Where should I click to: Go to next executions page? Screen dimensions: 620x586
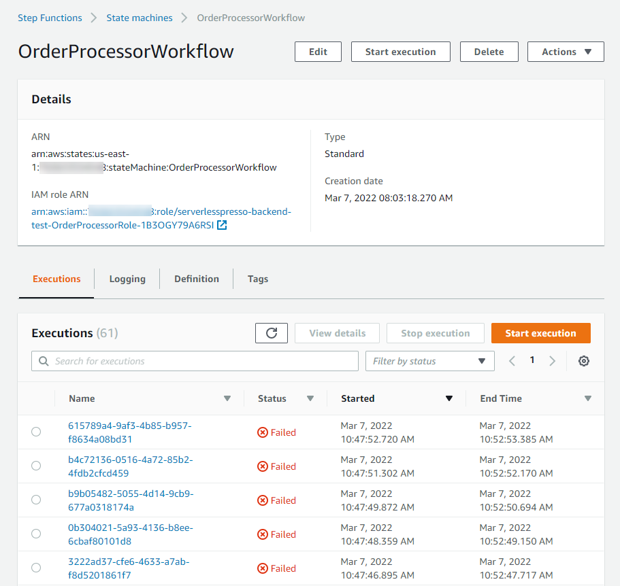tap(553, 361)
